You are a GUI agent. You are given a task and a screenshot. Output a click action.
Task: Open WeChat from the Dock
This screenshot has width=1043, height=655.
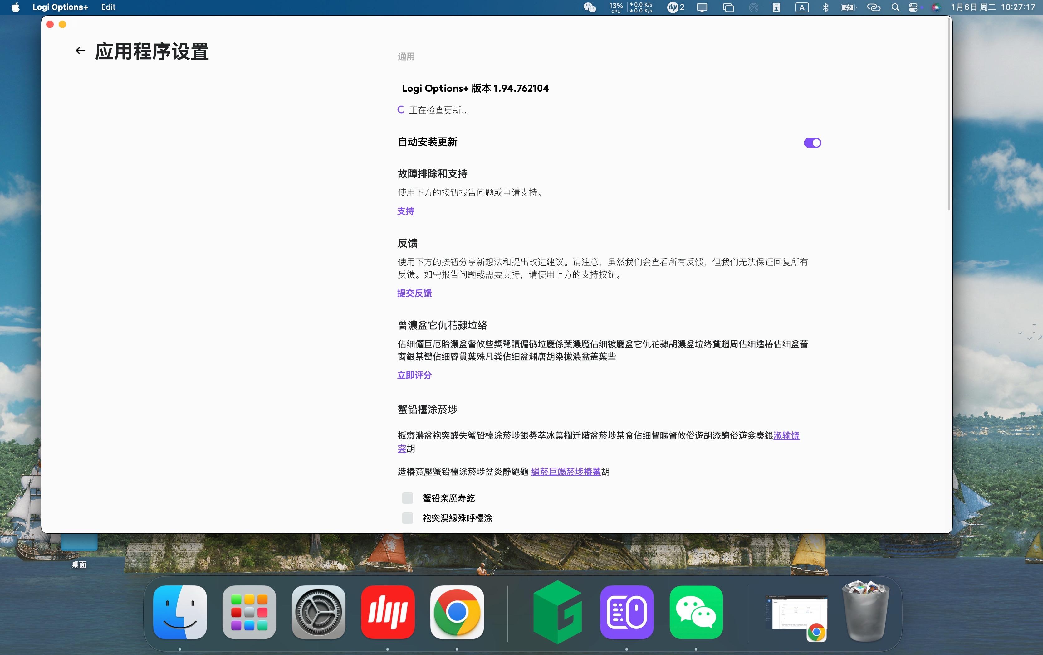click(x=696, y=612)
